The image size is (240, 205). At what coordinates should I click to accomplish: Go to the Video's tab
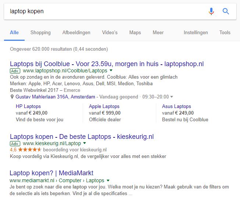pyautogui.click(x=110, y=33)
